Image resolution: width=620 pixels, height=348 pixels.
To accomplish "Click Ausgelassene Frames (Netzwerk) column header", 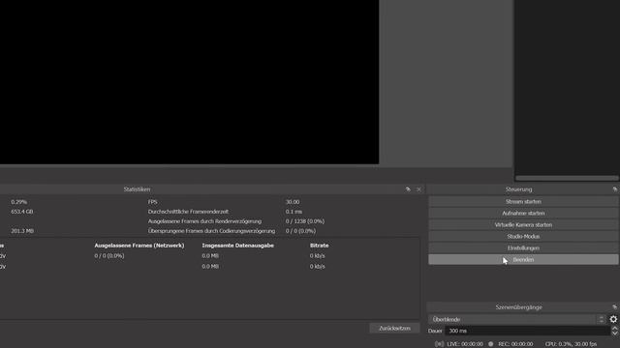I will [139, 246].
